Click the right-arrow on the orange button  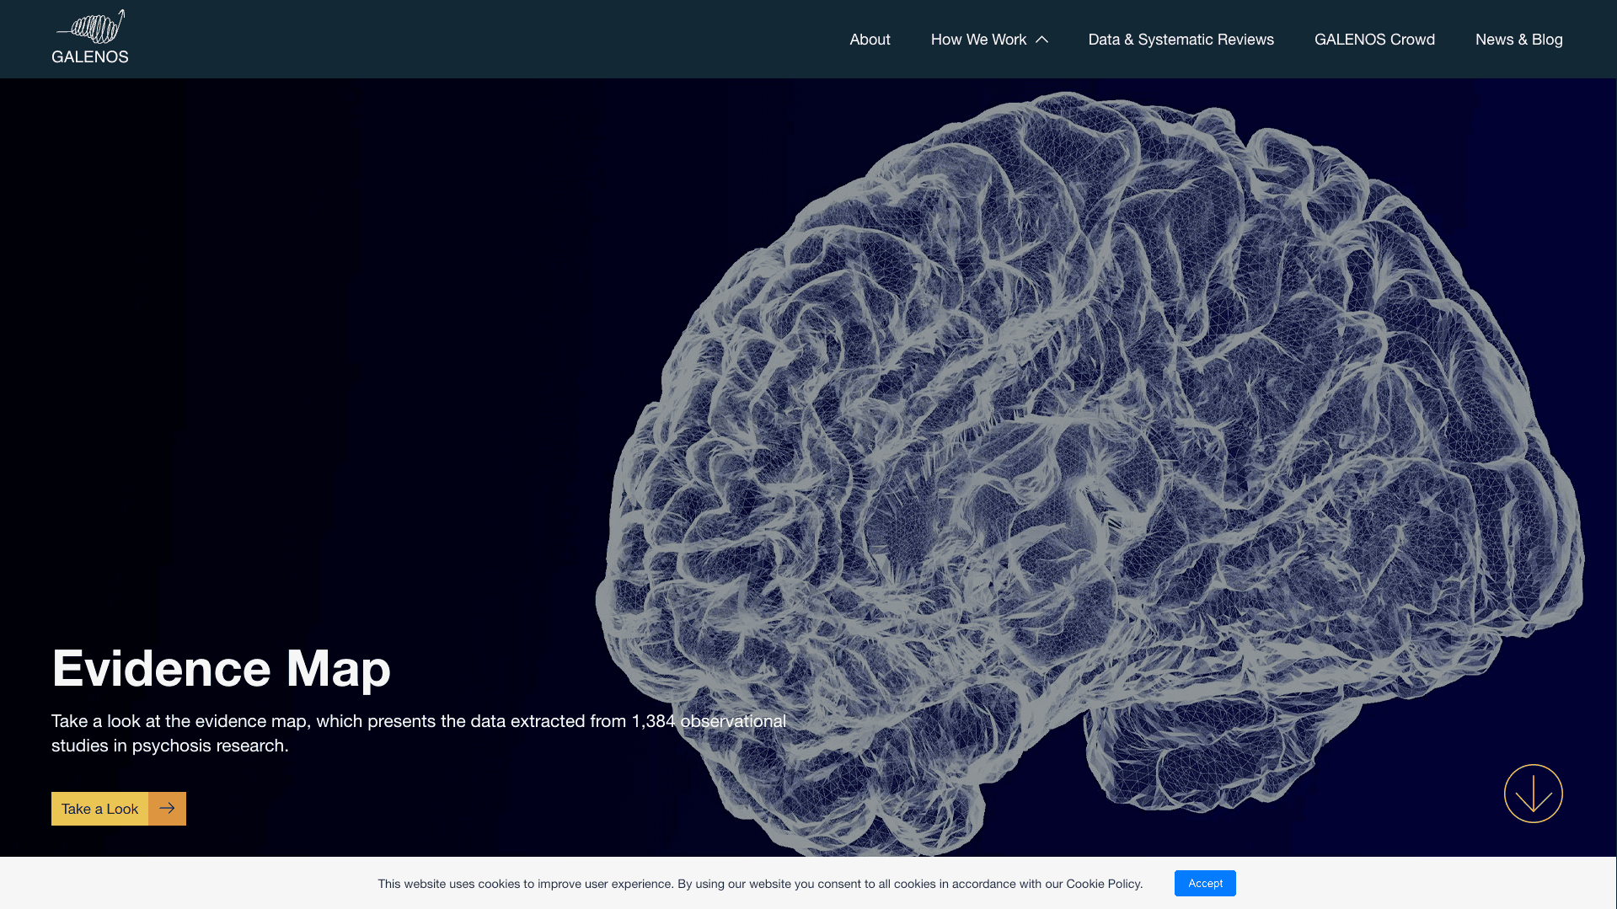tap(166, 808)
